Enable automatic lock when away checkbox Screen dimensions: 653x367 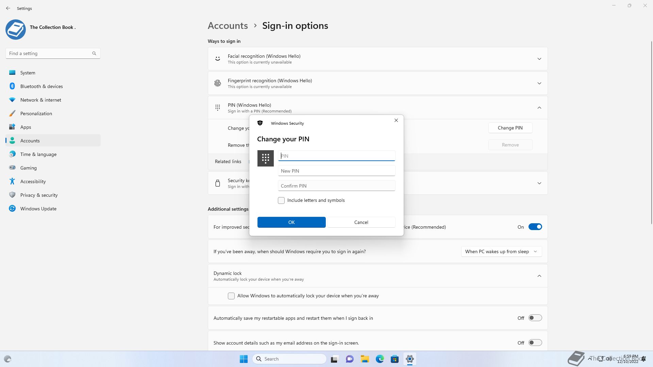coord(231,296)
